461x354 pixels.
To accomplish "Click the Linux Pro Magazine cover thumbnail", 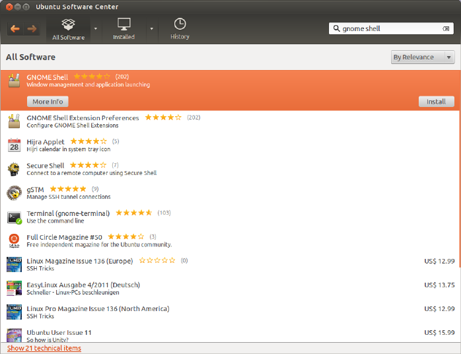I will pos(14,312).
